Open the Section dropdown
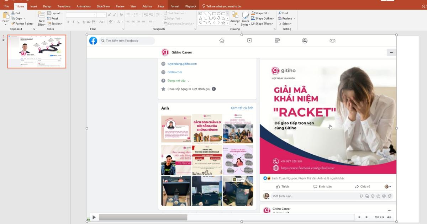The height and width of the screenshot is (224, 427). point(56,23)
